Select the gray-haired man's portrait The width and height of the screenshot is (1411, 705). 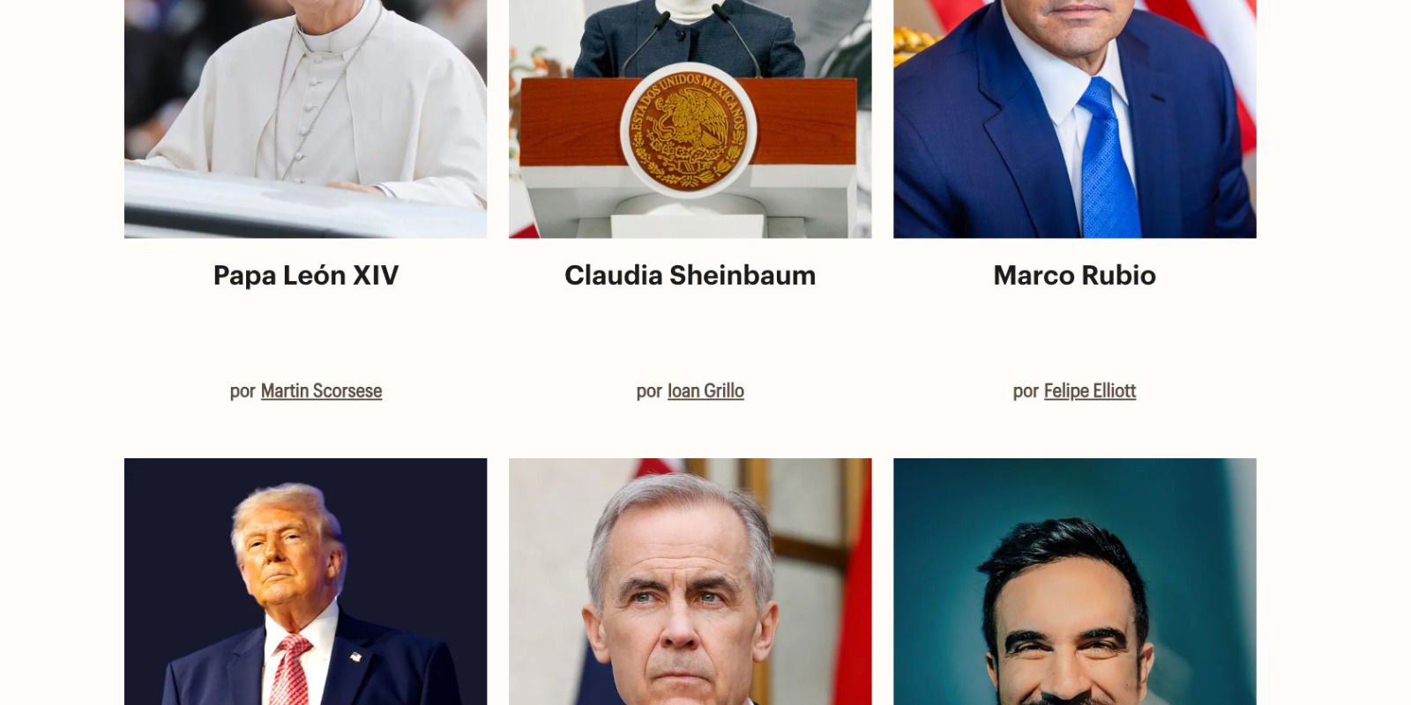pos(690,582)
